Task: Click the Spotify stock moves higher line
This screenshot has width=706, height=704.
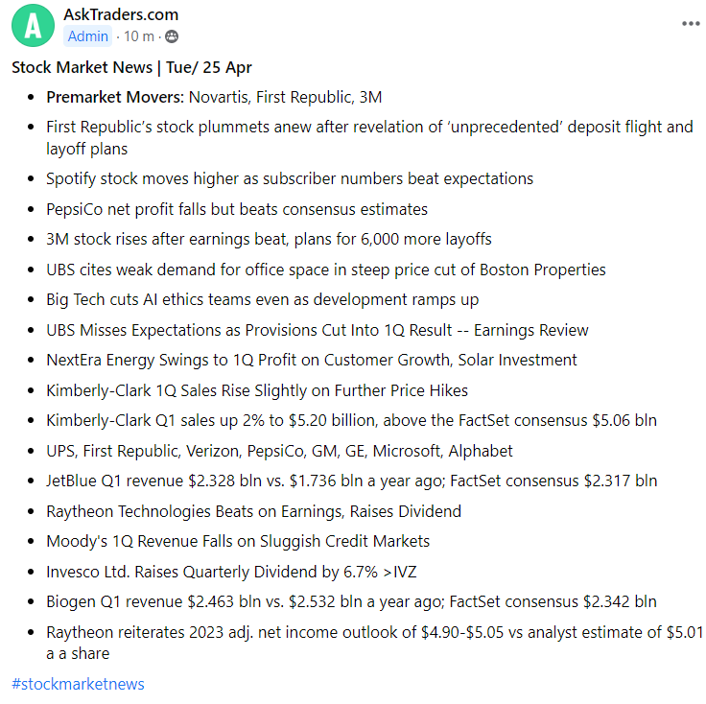Action: [290, 178]
